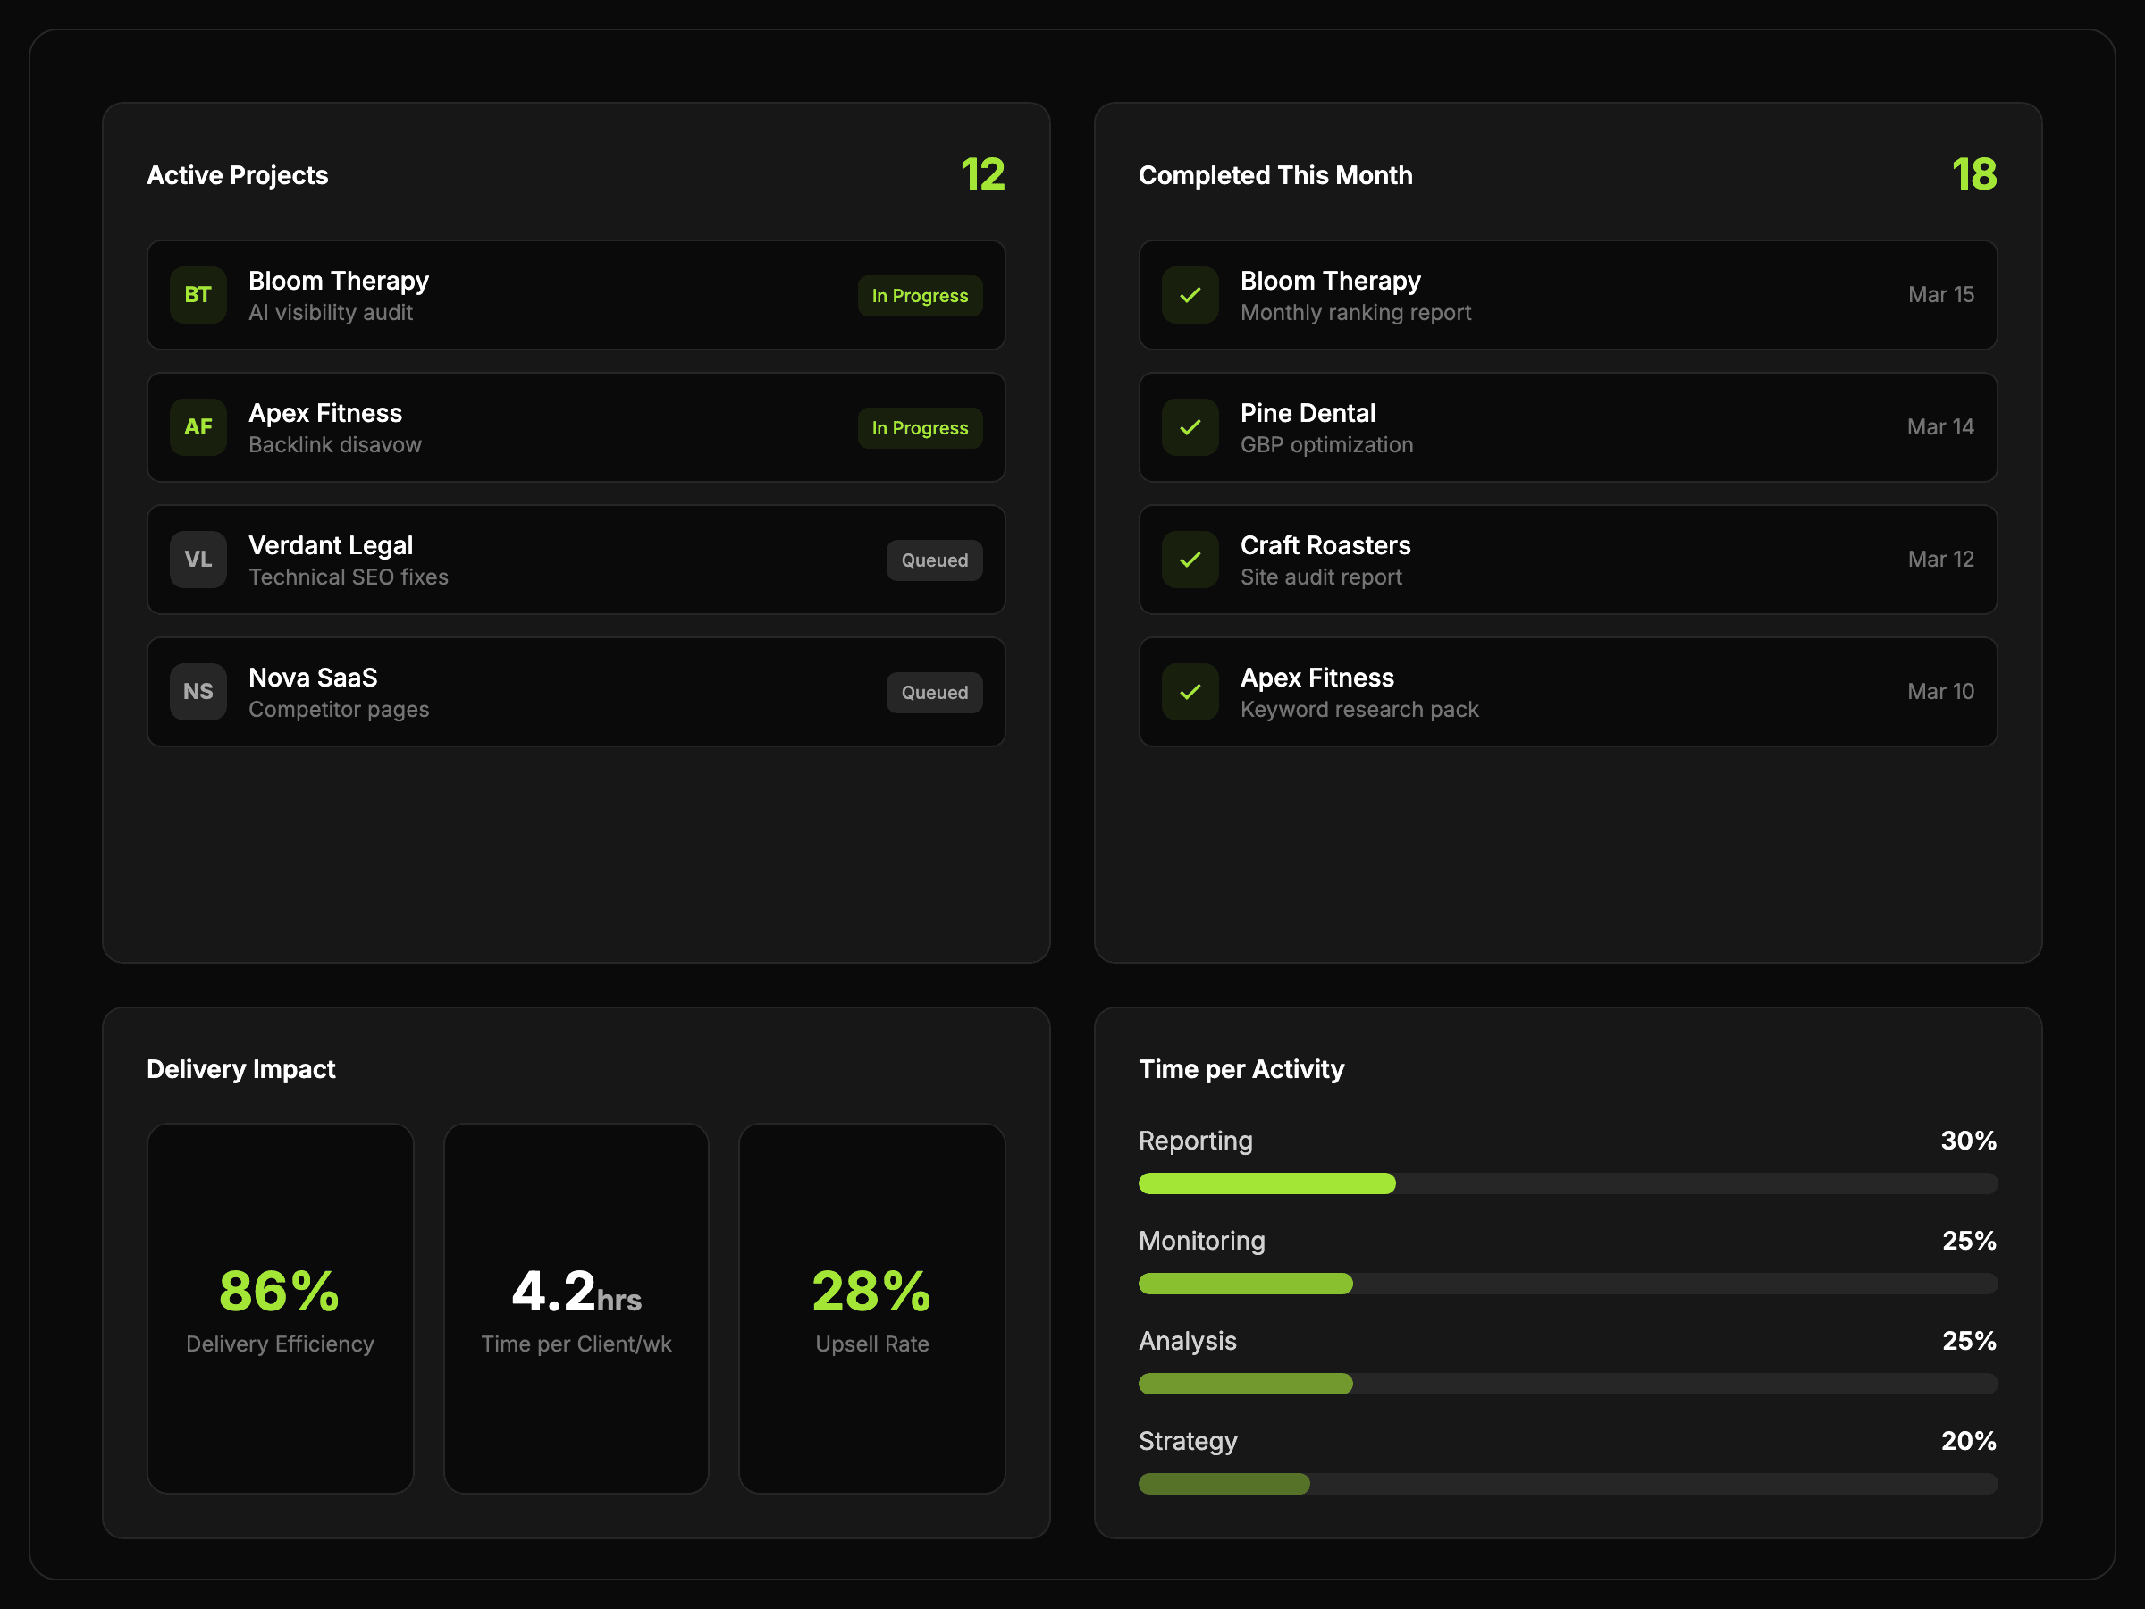This screenshot has height=1609, width=2145.
Task: Click the Monitoring progress bar
Action: (1567, 1283)
